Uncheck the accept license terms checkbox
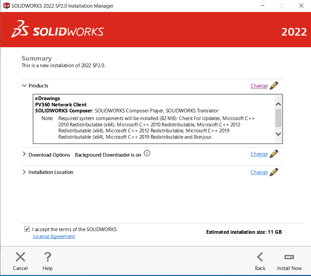This screenshot has width=311, height=276. [27, 229]
